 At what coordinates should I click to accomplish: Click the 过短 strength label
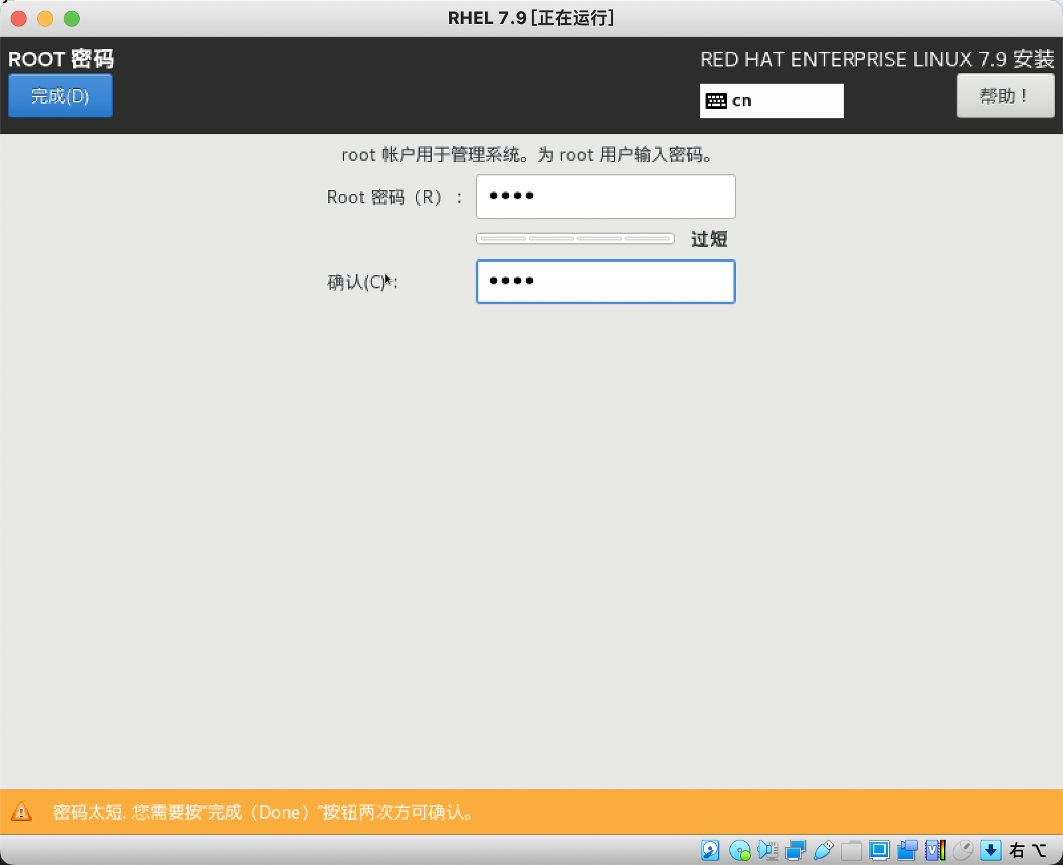pos(709,239)
